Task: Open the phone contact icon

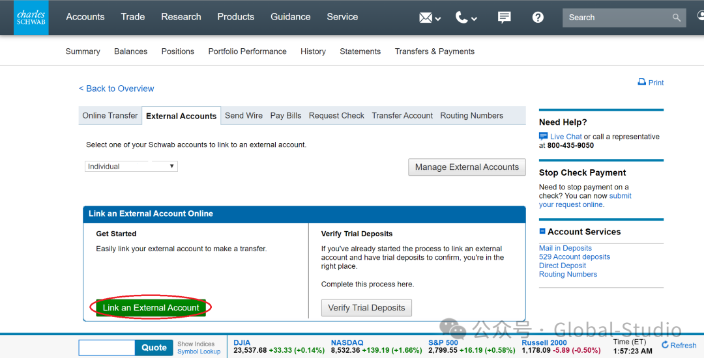Action: [x=461, y=18]
